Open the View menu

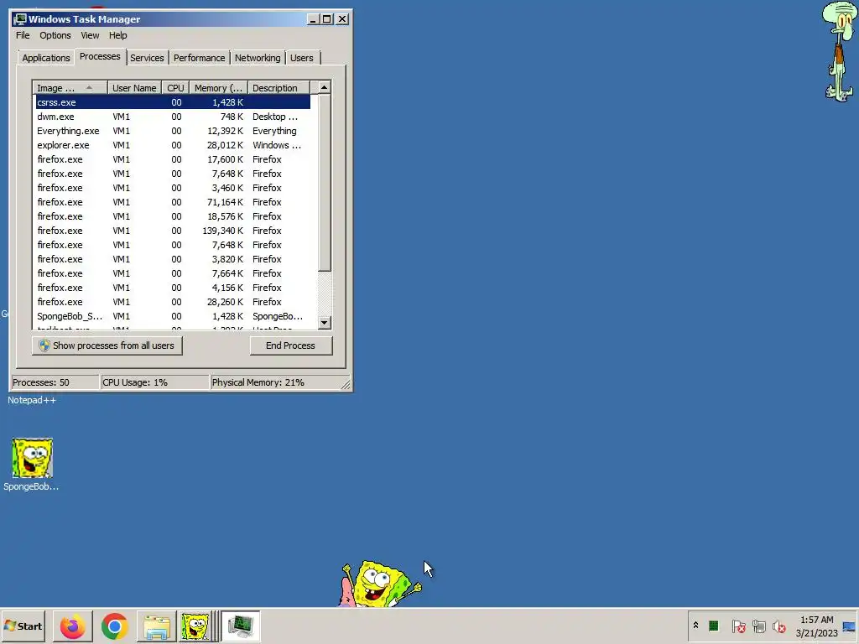click(90, 35)
